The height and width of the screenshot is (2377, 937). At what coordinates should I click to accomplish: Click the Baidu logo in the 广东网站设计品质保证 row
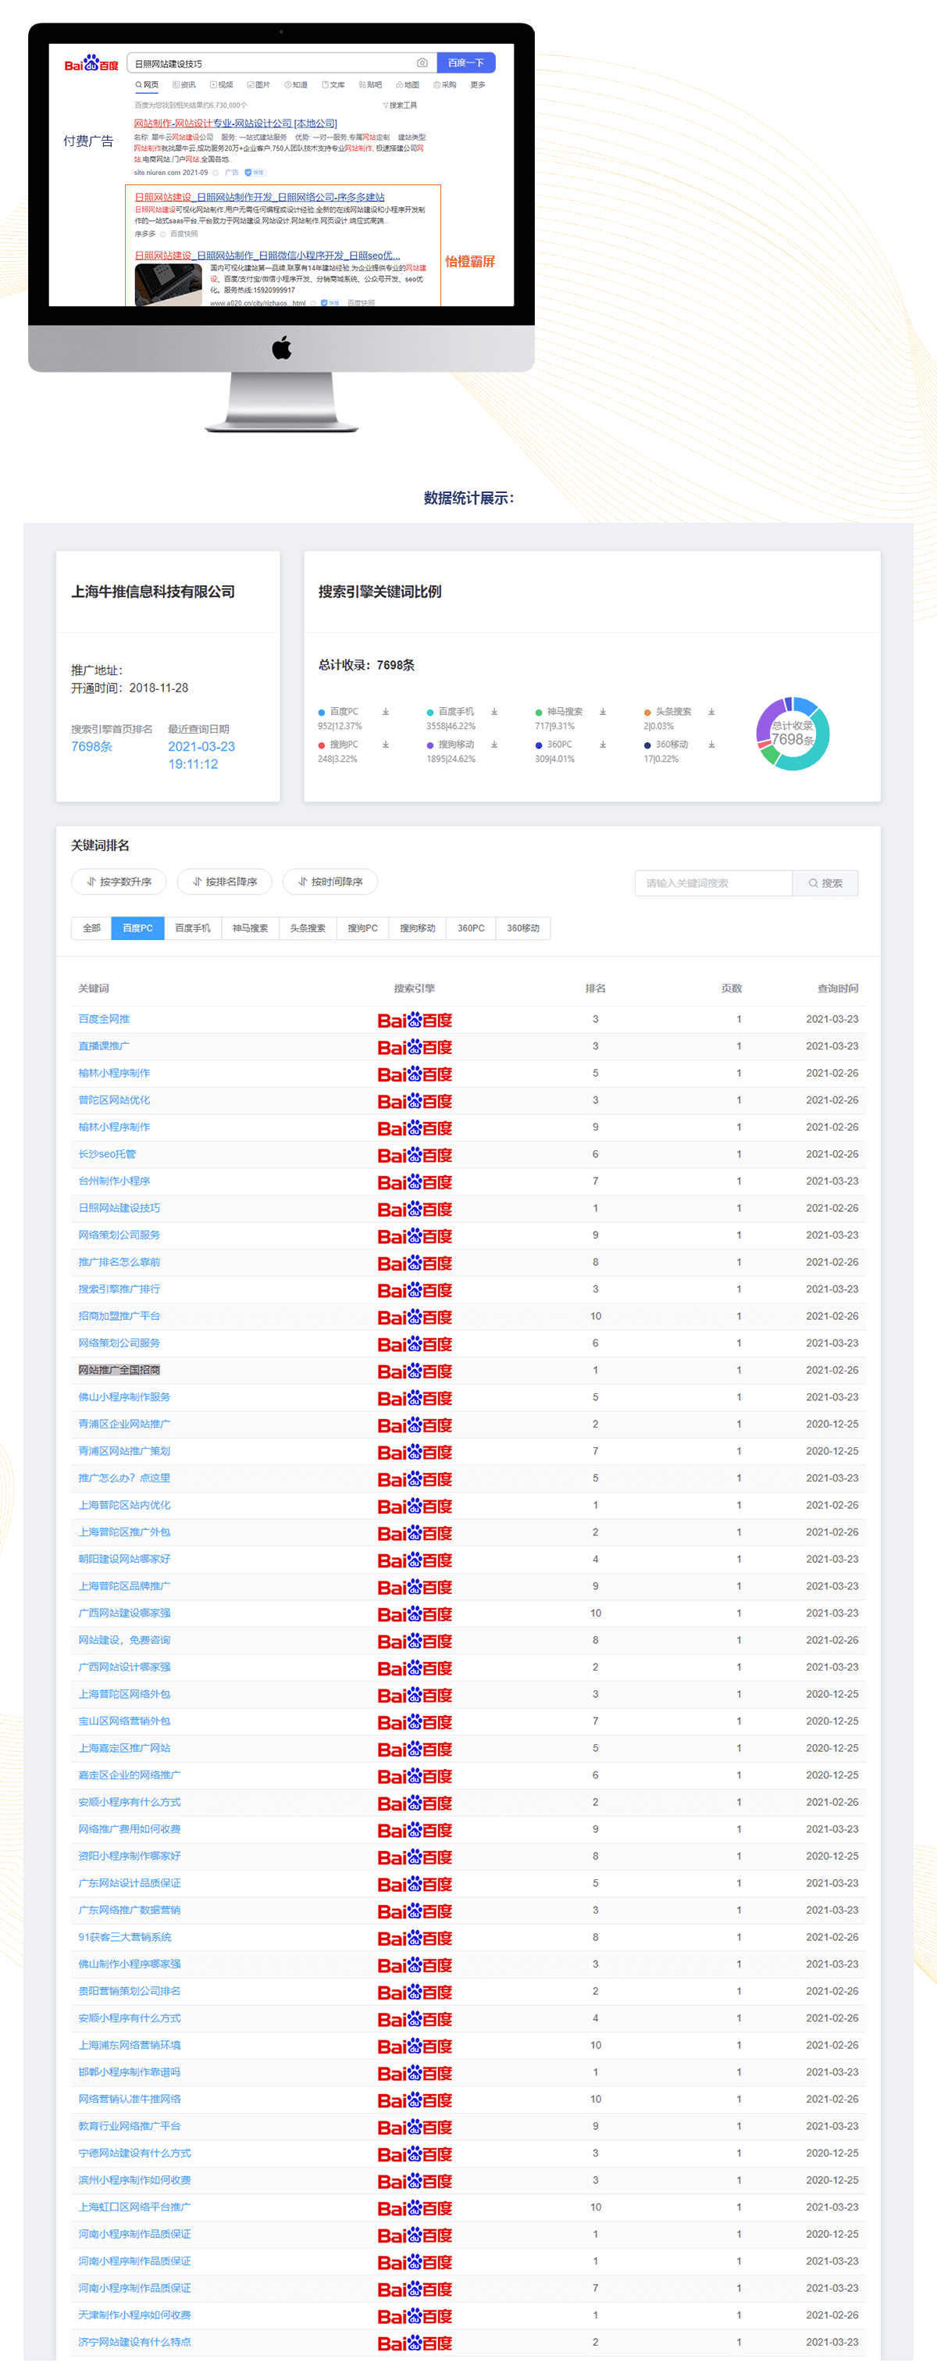click(x=415, y=1883)
